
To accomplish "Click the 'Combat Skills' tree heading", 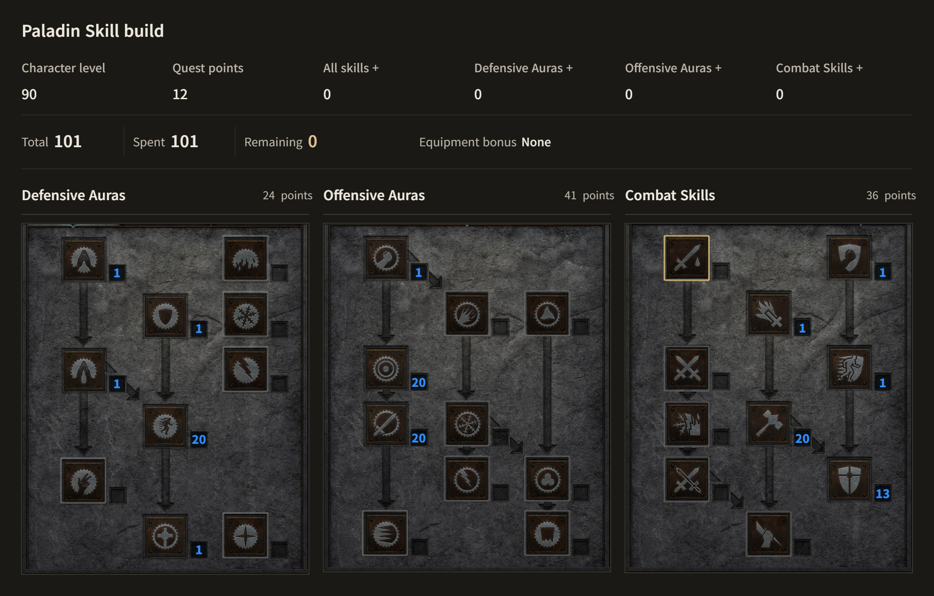I will tap(670, 195).
